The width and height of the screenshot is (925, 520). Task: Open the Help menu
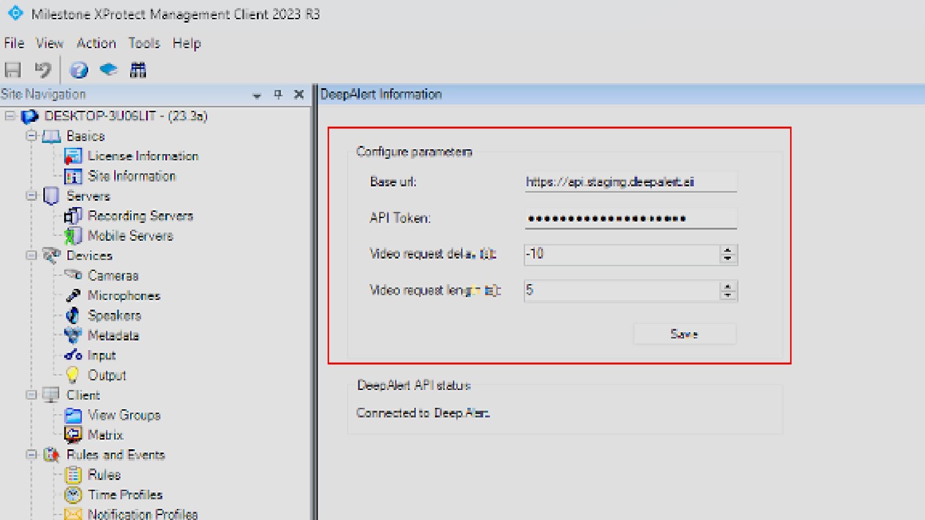click(x=187, y=43)
